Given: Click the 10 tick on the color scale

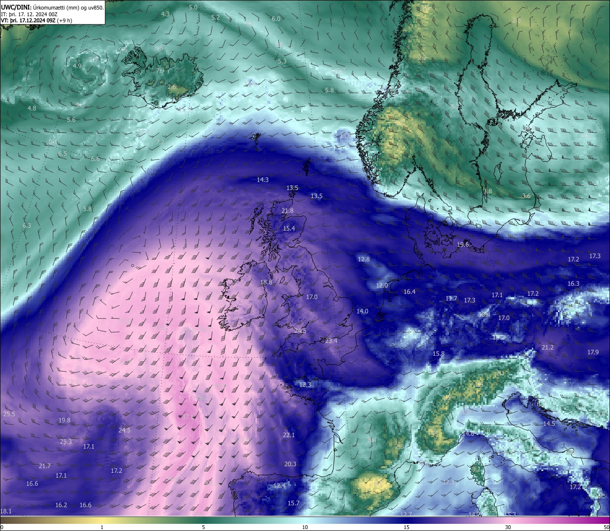Looking at the screenshot, I should click(305, 527).
